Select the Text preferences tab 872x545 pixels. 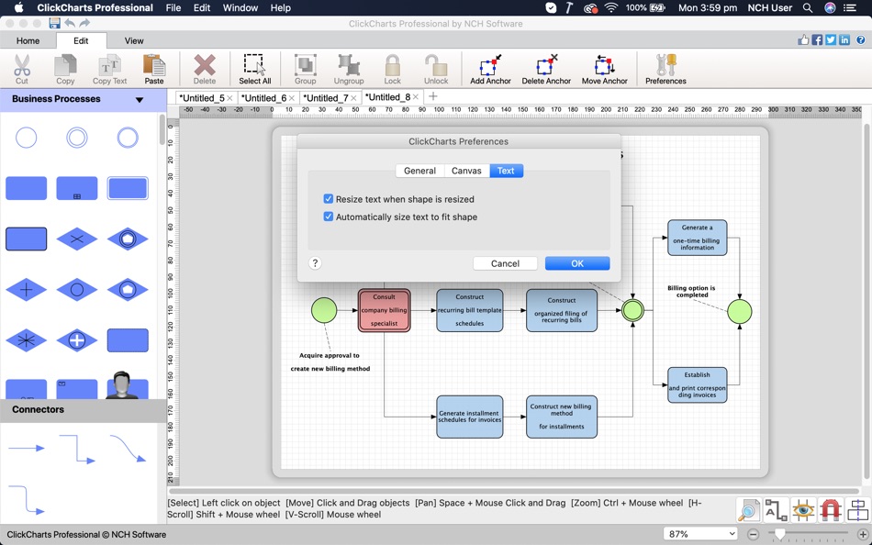(506, 171)
